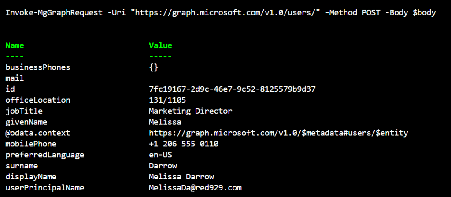Click the empty braces businessPhones value
This screenshot has width=451, height=197.
pos(154,67)
